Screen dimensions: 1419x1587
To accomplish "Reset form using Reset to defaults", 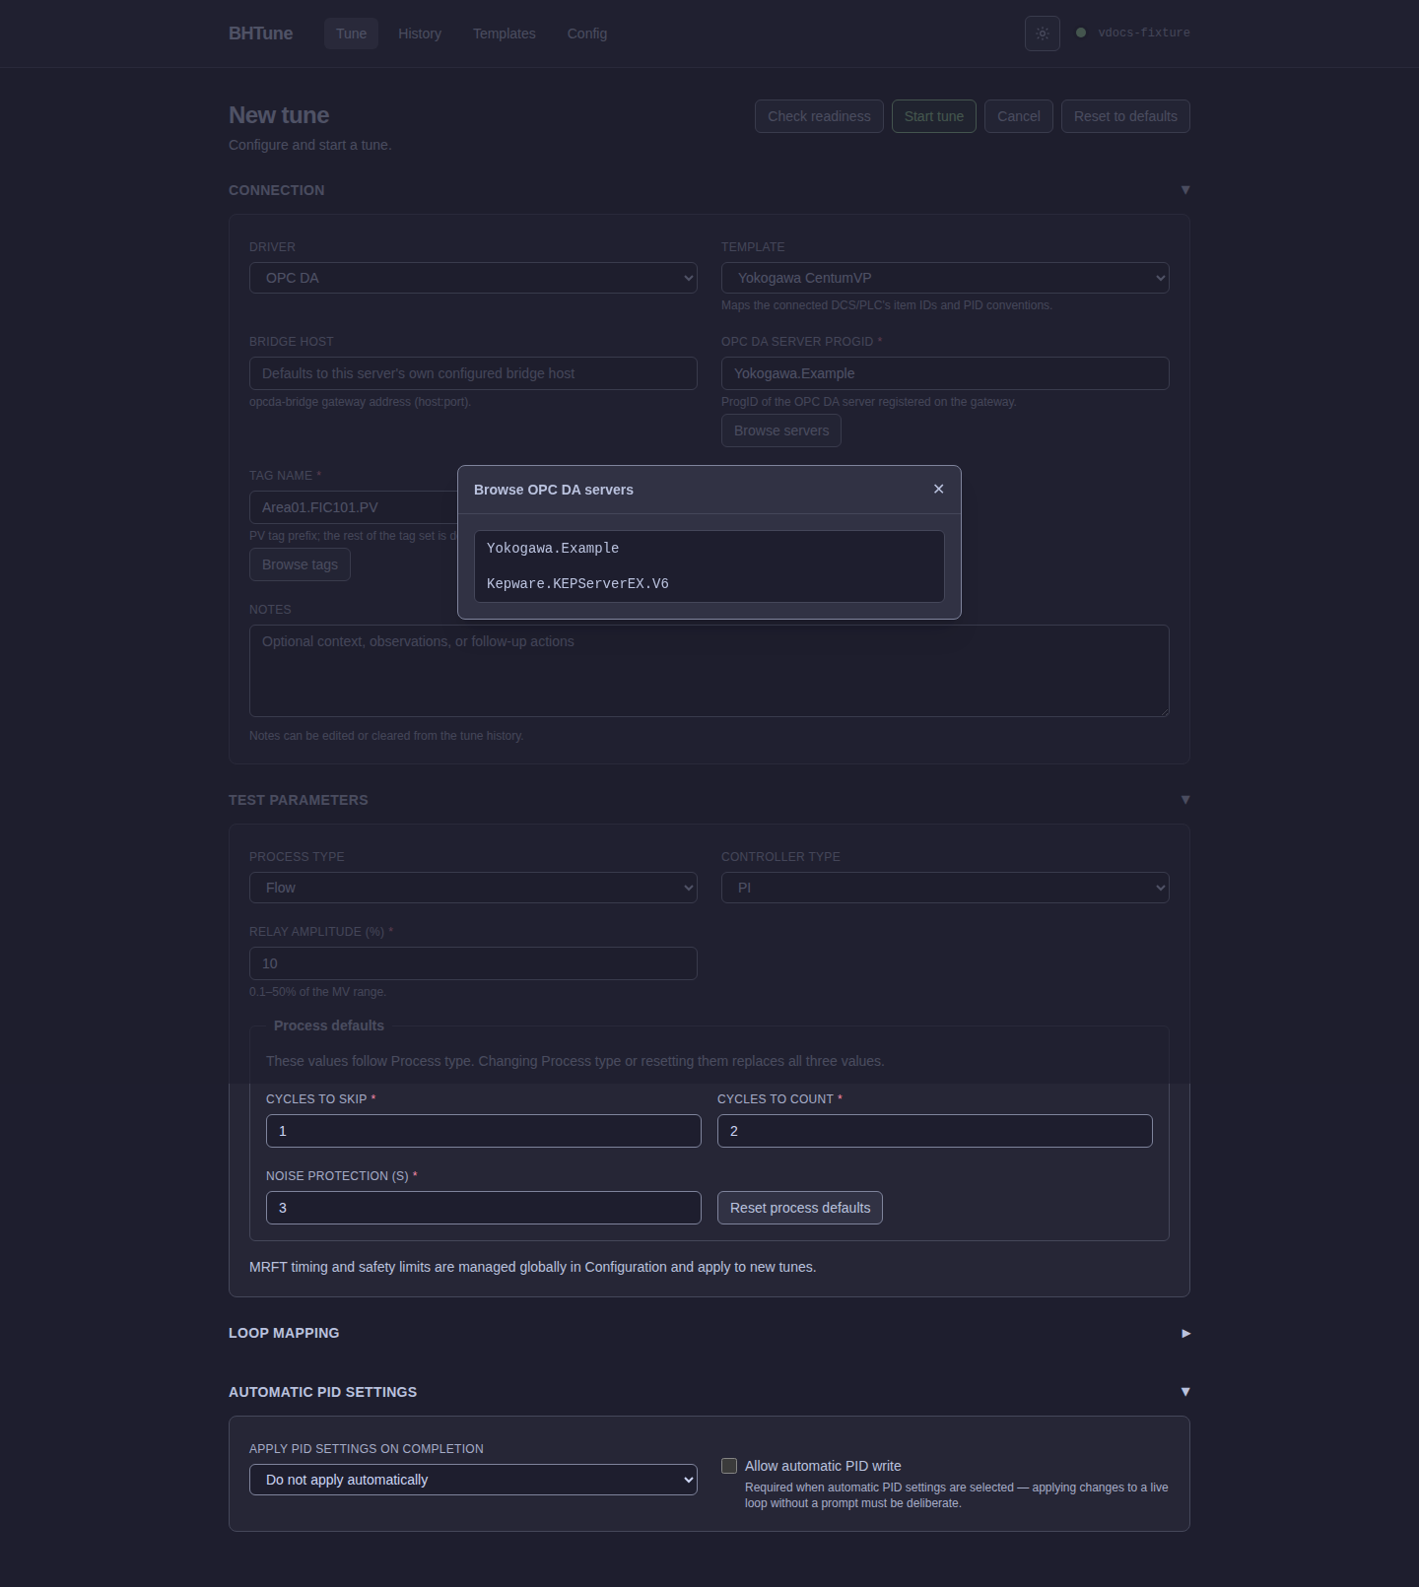I will coord(1125,116).
